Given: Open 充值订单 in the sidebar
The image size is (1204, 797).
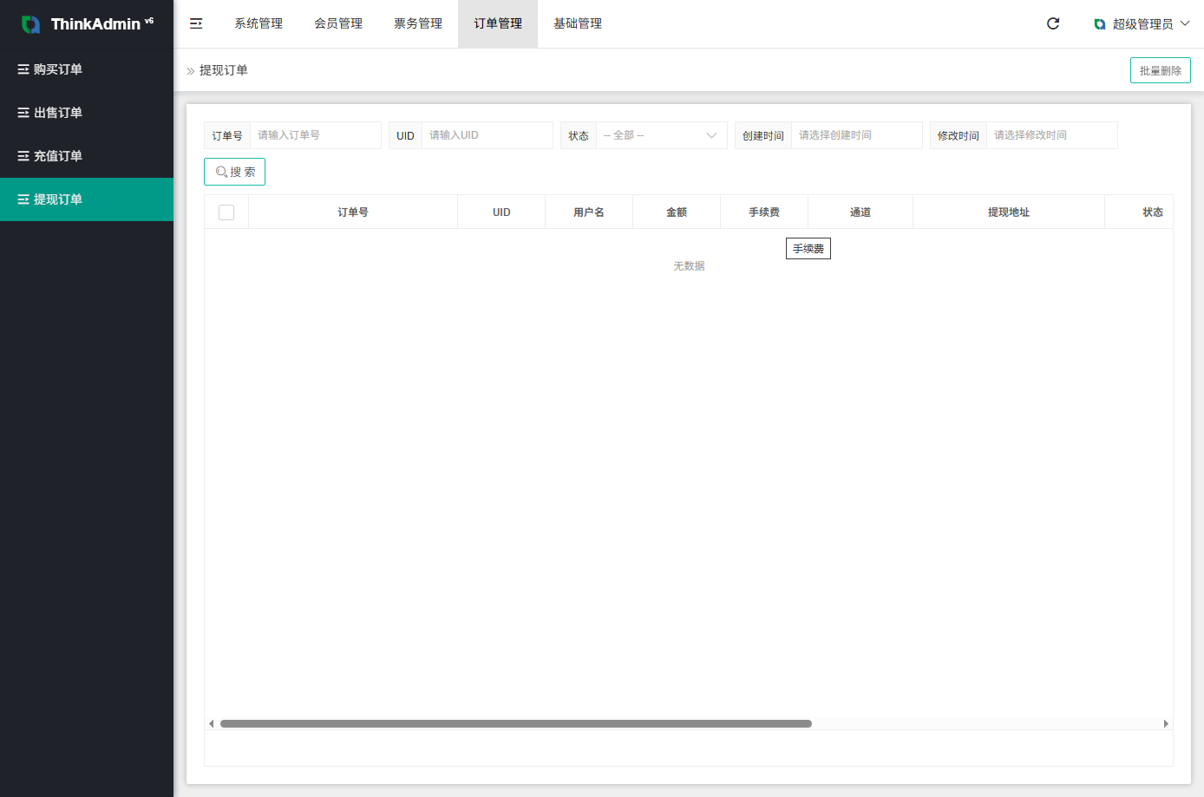Looking at the screenshot, I should pos(87,156).
